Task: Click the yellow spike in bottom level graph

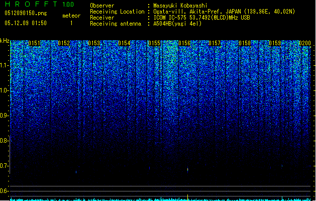Action: pyautogui.click(x=187, y=197)
